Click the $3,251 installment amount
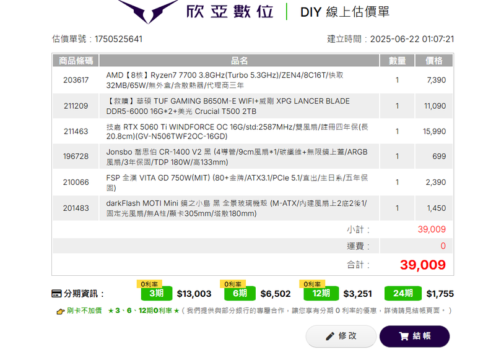 [x=358, y=294]
